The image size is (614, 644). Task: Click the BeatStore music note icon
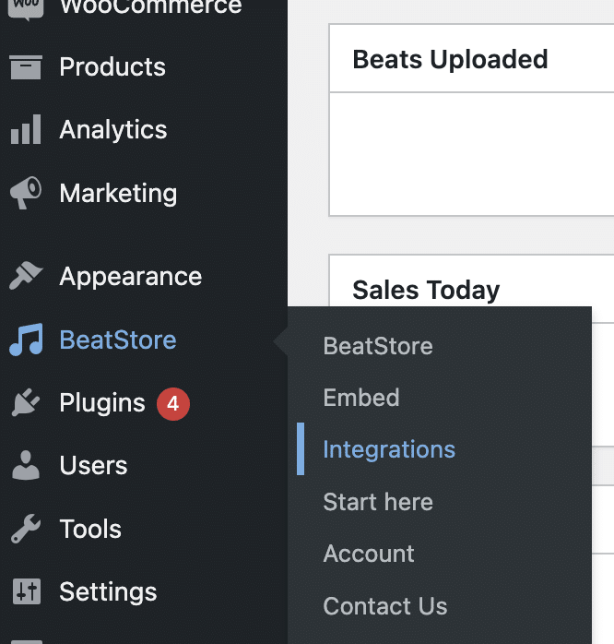click(26, 340)
